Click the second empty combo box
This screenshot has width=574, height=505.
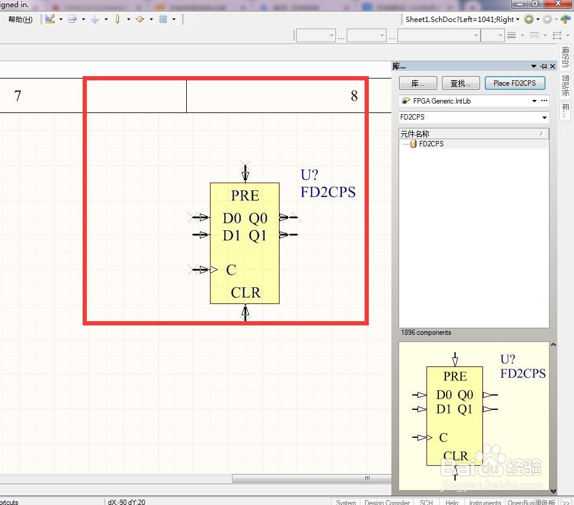[366, 36]
